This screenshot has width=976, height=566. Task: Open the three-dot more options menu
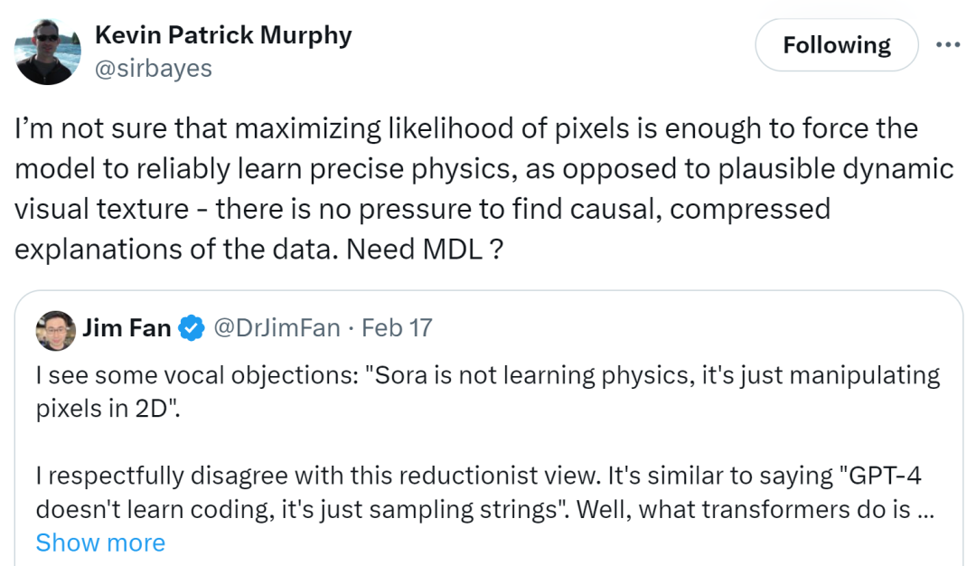pyautogui.click(x=947, y=45)
